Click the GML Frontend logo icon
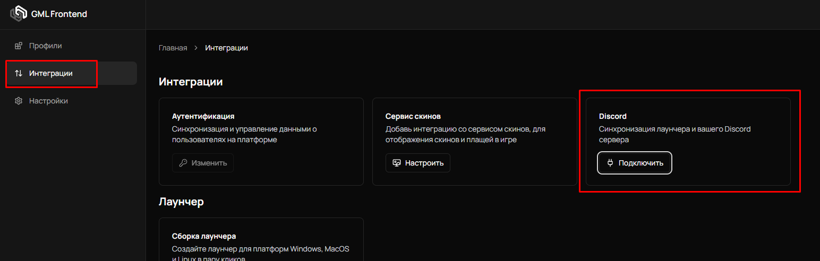Screen dimensions: 820x261 (19, 14)
